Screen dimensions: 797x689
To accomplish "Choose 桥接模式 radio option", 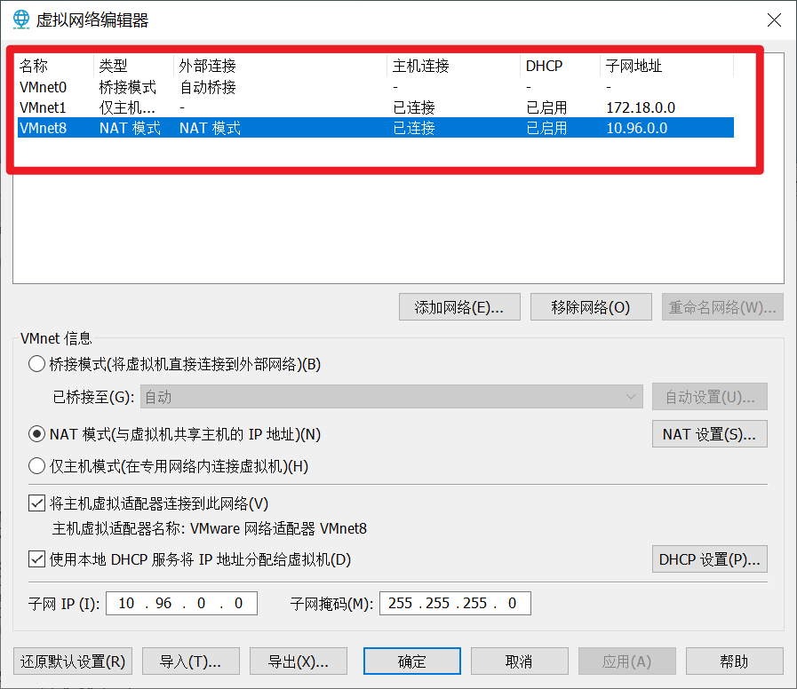I will click(36, 364).
